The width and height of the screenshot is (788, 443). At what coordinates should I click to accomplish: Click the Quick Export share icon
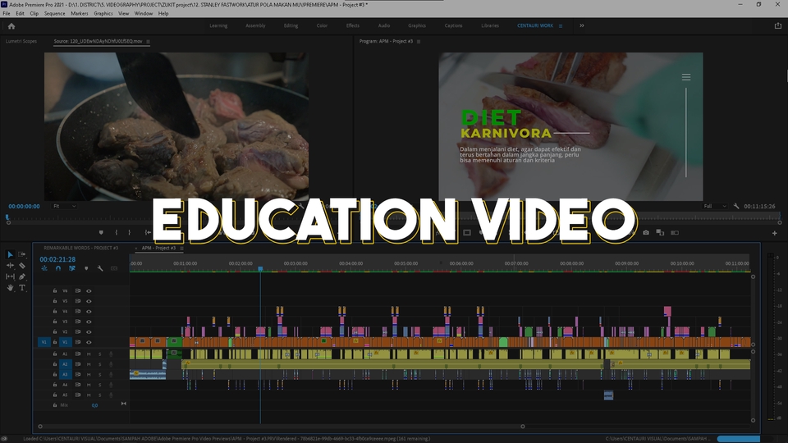tap(778, 25)
